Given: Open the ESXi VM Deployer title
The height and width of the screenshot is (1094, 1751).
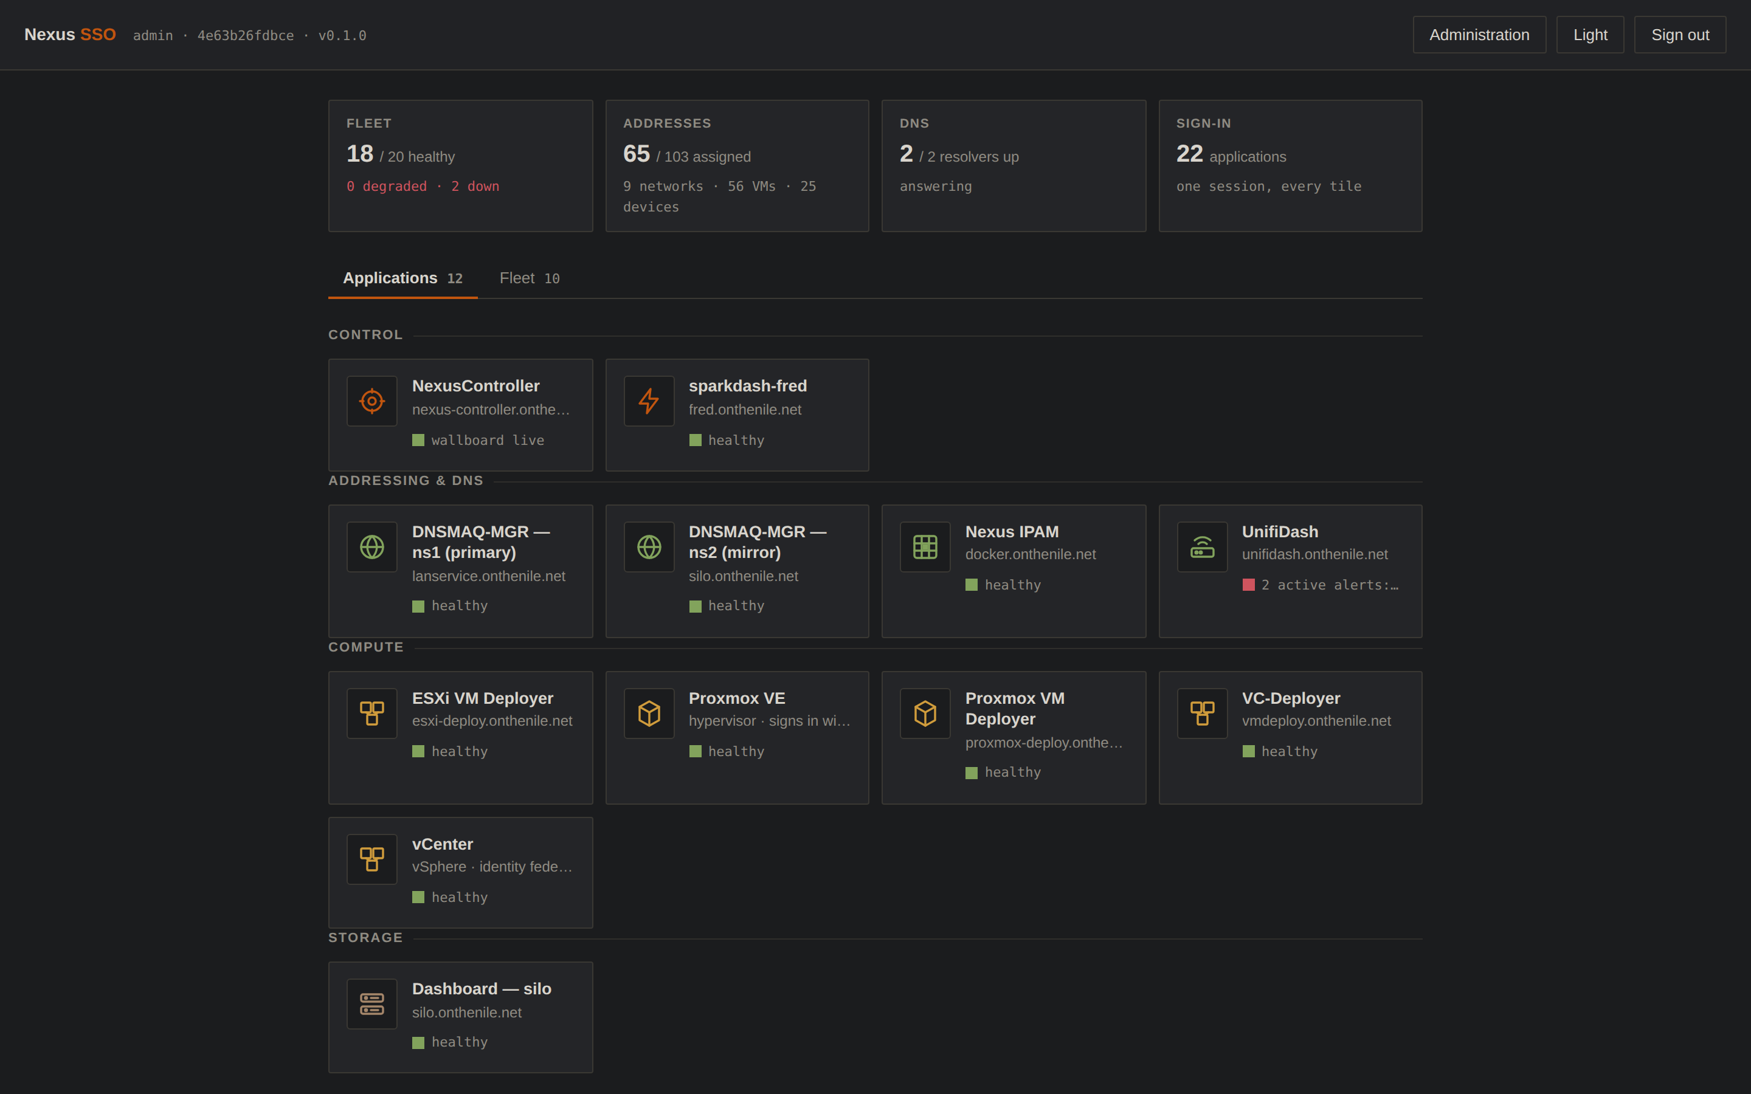Looking at the screenshot, I should (x=483, y=698).
